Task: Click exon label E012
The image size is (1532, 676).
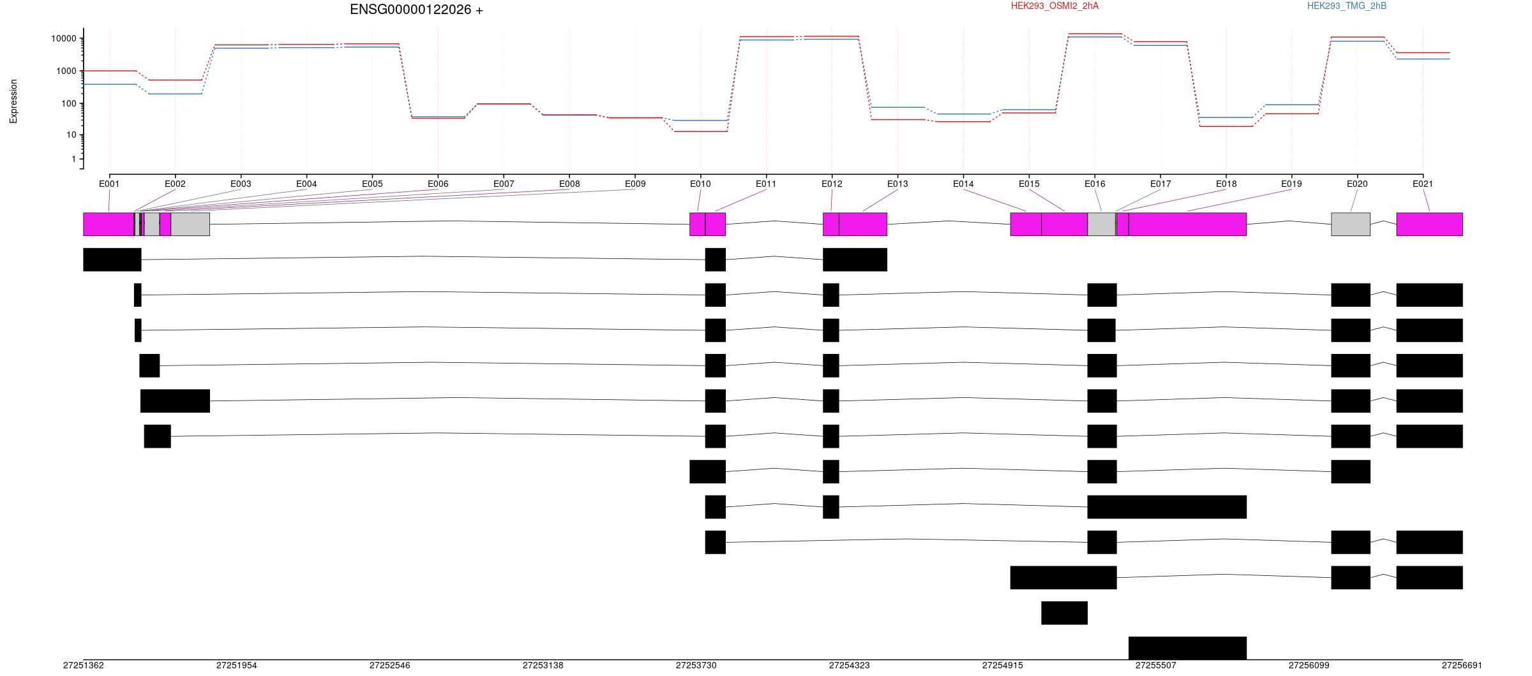Action: [x=832, y=184]
